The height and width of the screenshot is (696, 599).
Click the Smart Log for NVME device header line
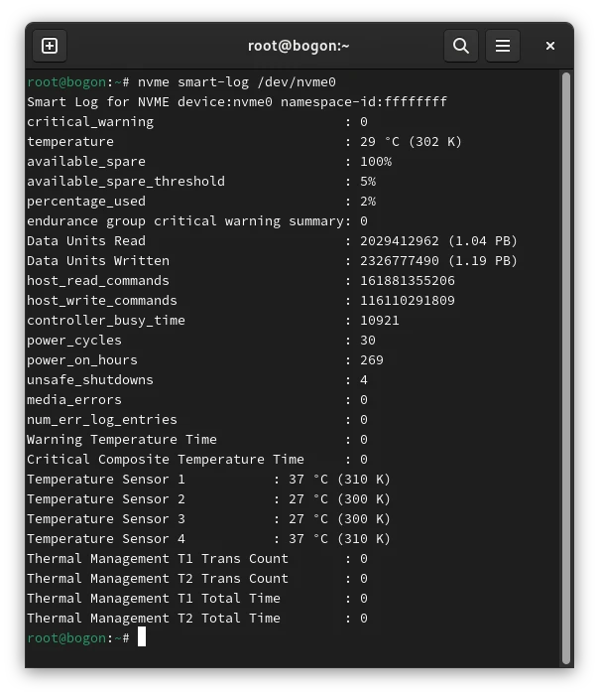[237, 102]
